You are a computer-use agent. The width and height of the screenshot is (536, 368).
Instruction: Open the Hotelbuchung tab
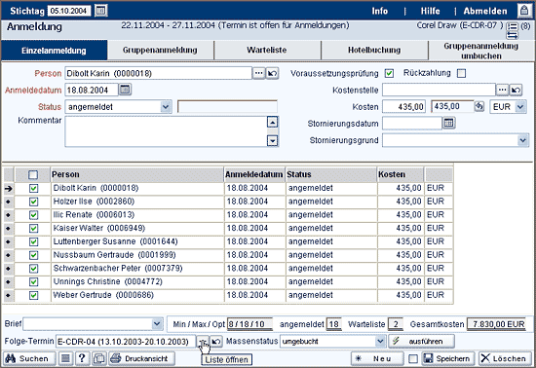[x=374, y=51]
